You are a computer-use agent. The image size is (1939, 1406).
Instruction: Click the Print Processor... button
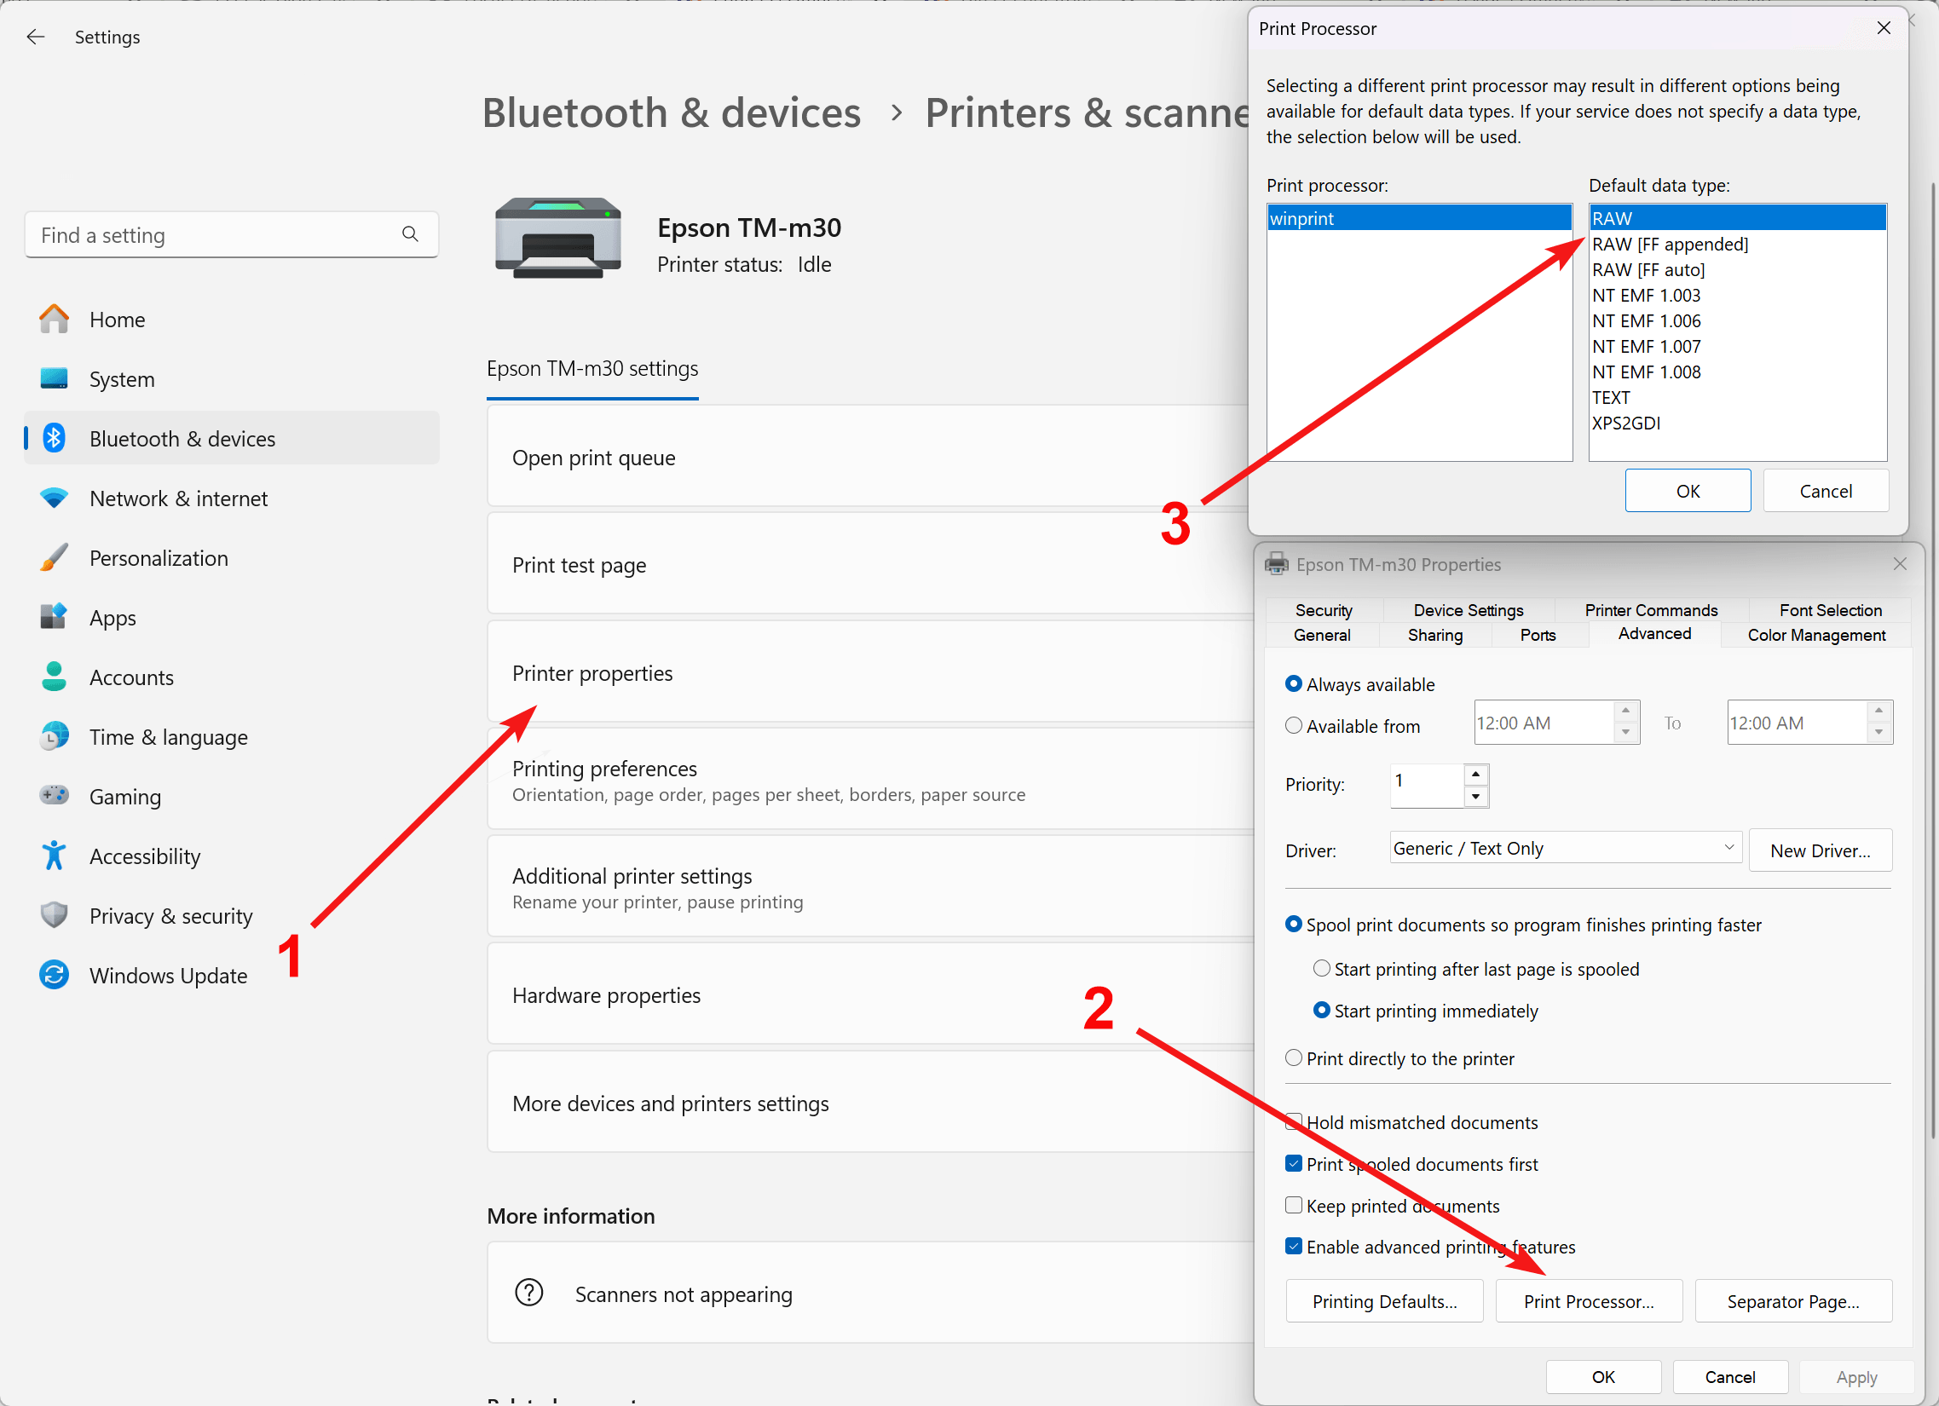(x=1589, y=1301)
